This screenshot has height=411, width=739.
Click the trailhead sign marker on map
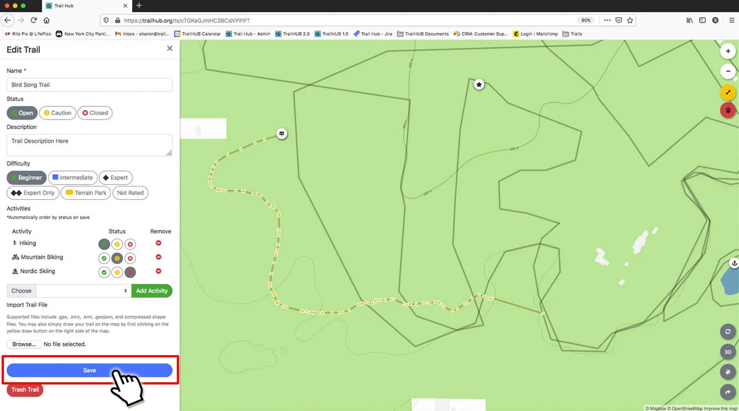point(282,133)
